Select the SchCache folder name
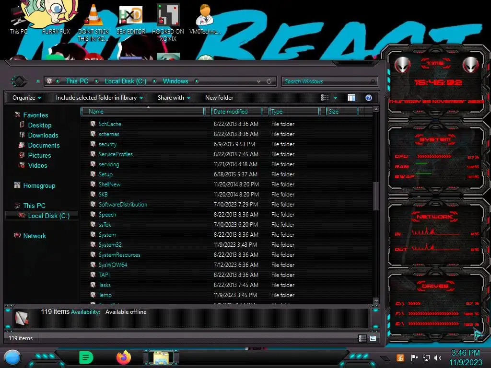Viewport: 491px width, 368px height. coord(110,124)
